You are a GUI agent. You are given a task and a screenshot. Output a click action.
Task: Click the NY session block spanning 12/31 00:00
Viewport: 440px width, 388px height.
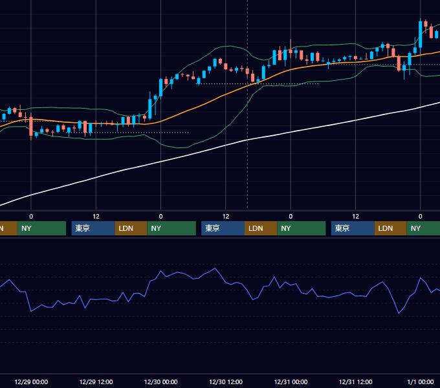point(302,228)
